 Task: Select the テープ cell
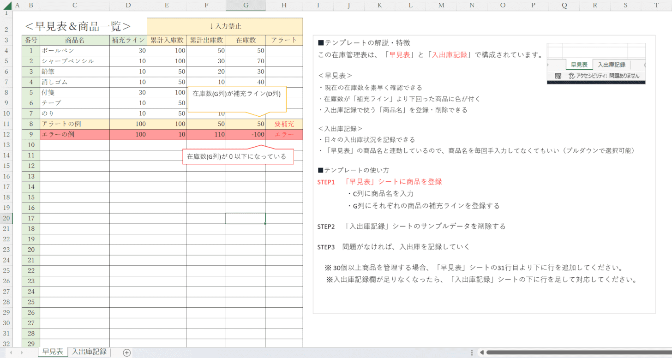pyautogui.click(x=75, y=103)
